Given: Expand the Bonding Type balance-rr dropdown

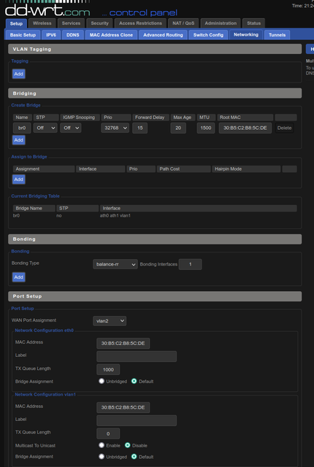Looking at the screenshot, I should [x=115, y=264].
